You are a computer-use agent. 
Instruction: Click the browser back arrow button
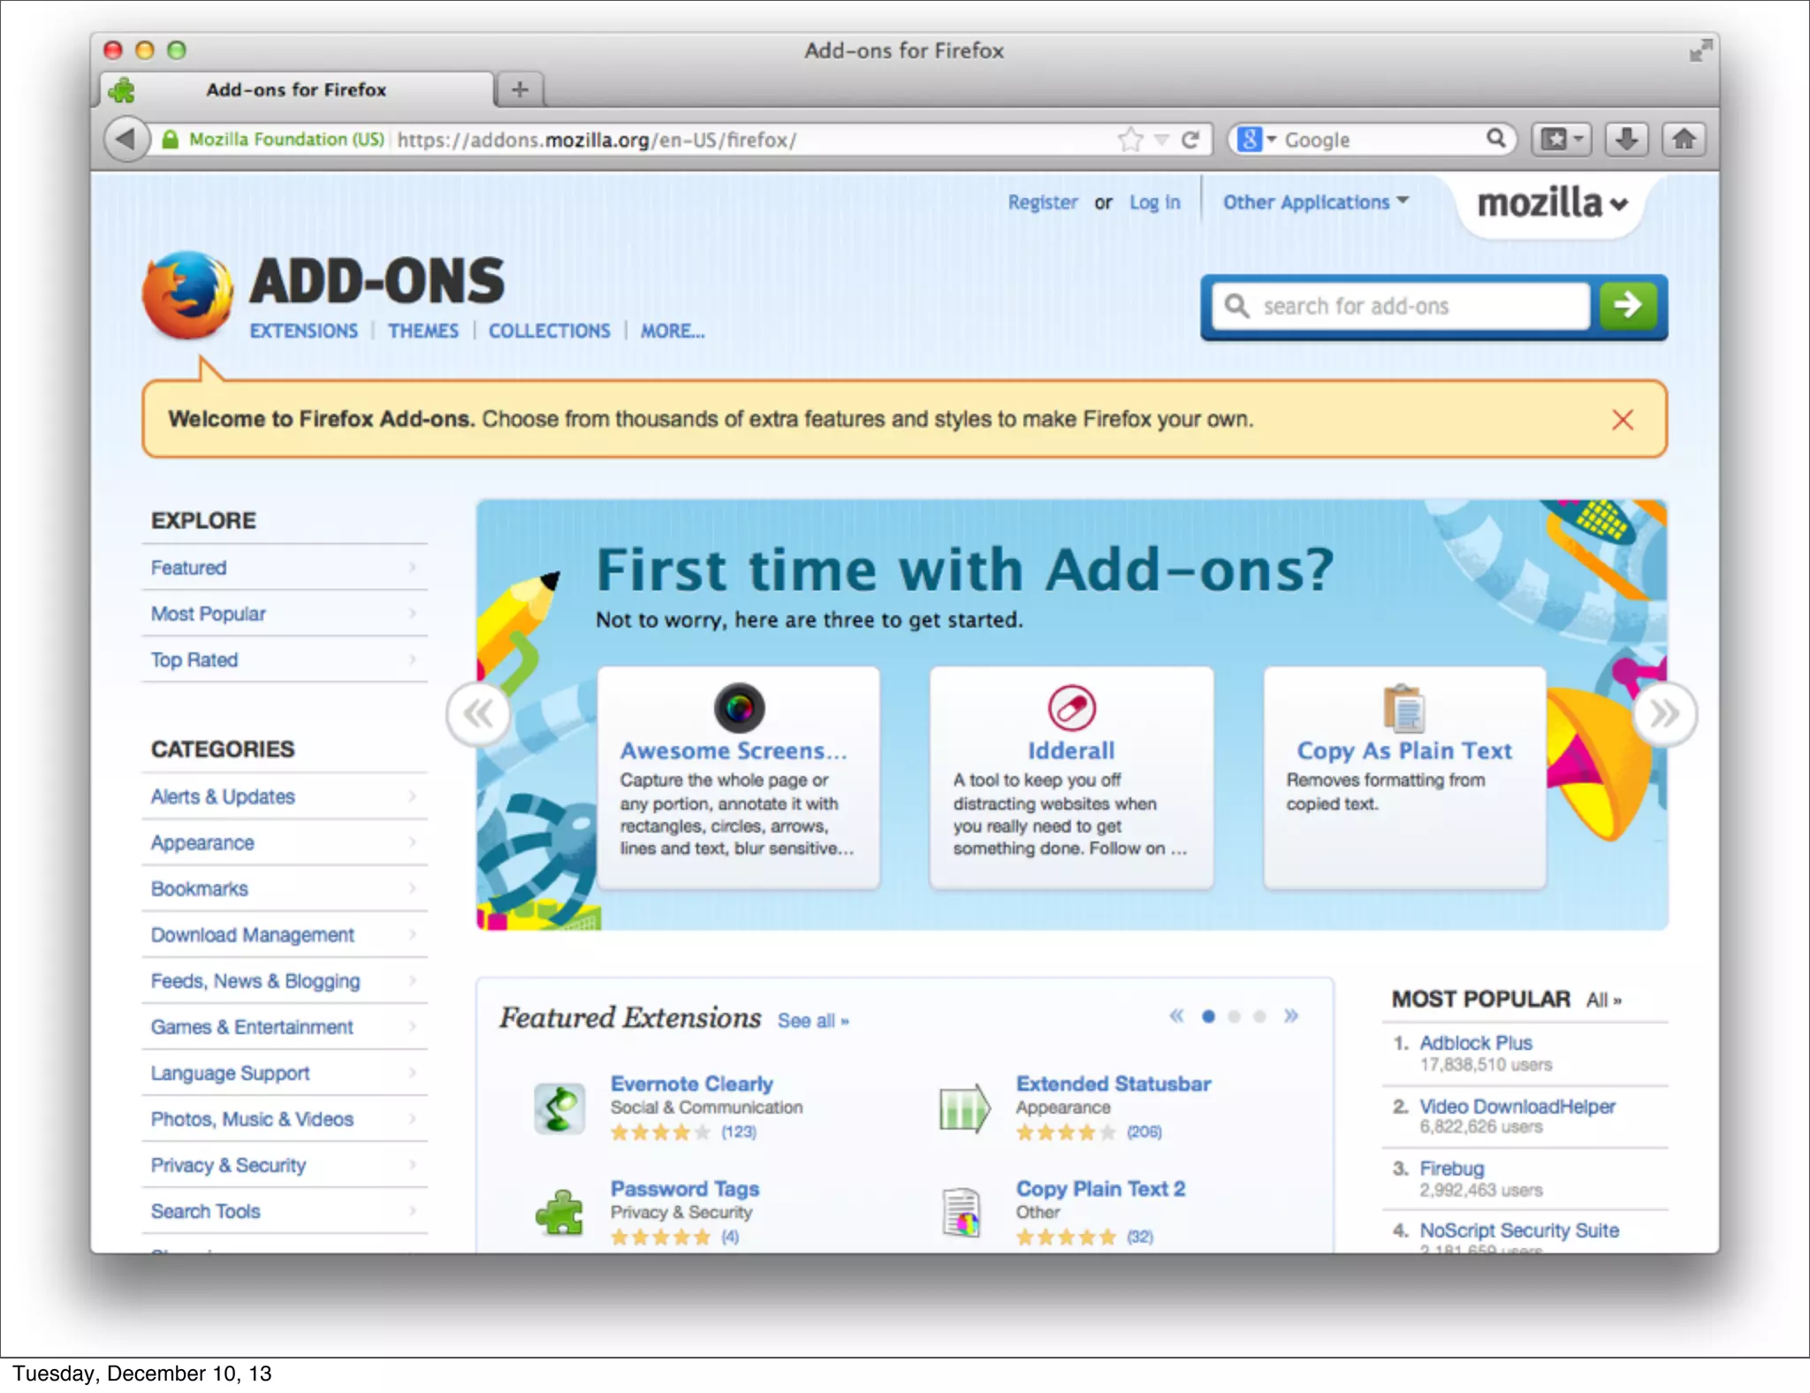(x=126, y=139)
